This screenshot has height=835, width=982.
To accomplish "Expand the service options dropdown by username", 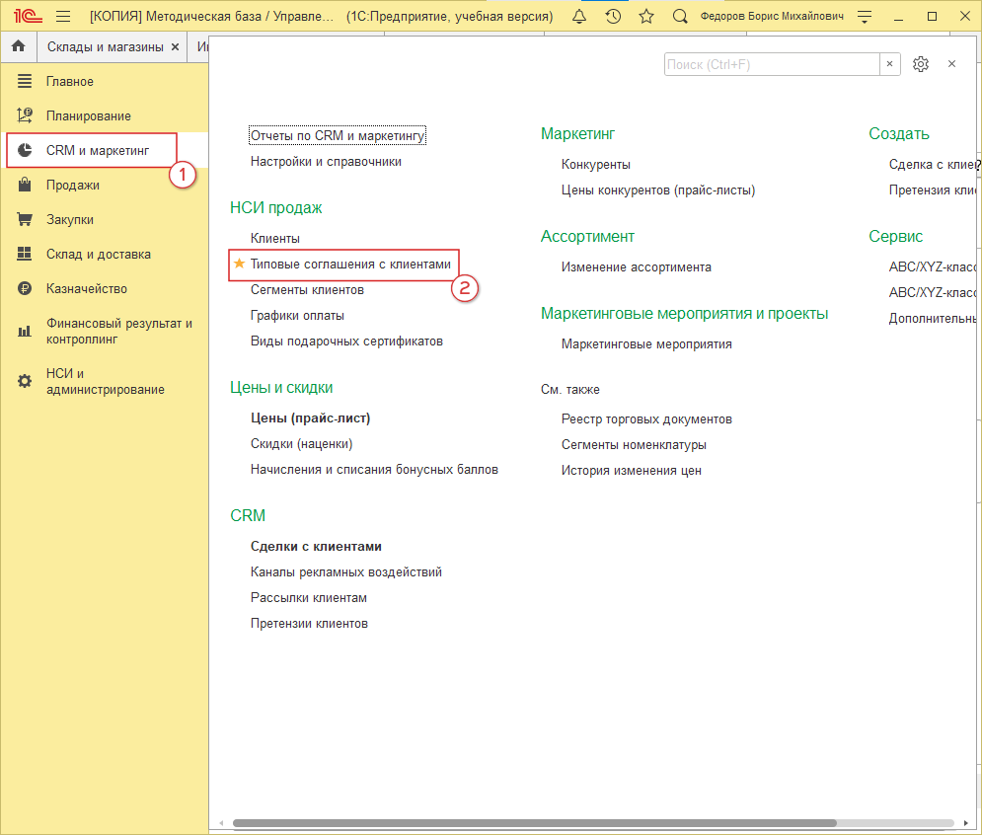I will 865,17.
